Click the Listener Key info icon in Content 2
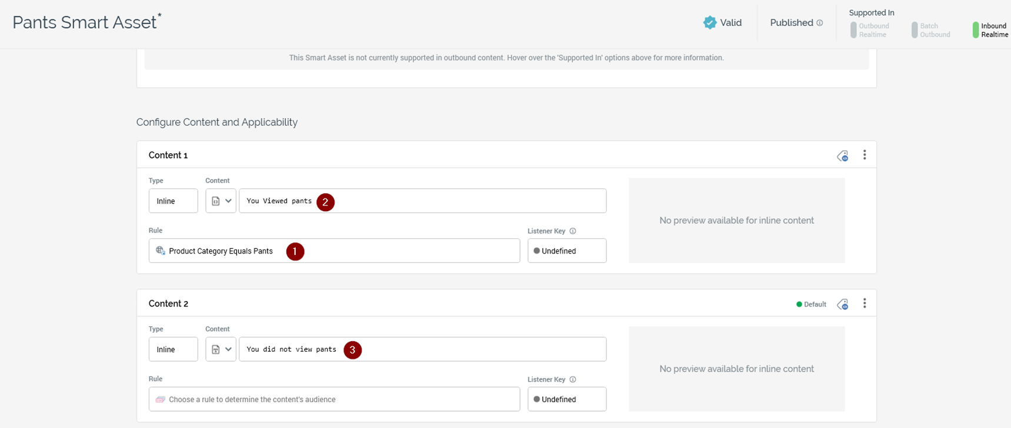The height and width of the screenshot is (428, 1011). 573,380
